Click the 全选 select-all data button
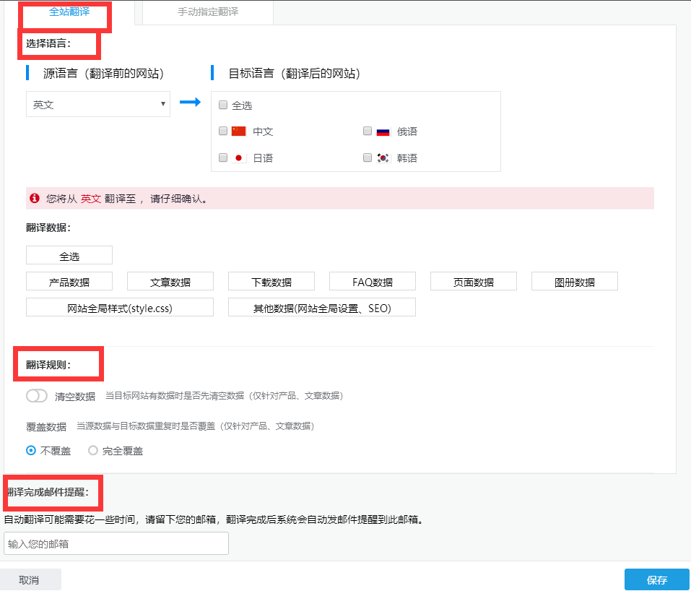This screenshot has width=691, height=591. tap(69, 254)
